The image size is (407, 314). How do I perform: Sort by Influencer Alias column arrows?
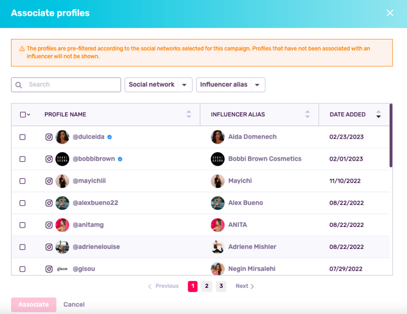click(x=307, y=114)
